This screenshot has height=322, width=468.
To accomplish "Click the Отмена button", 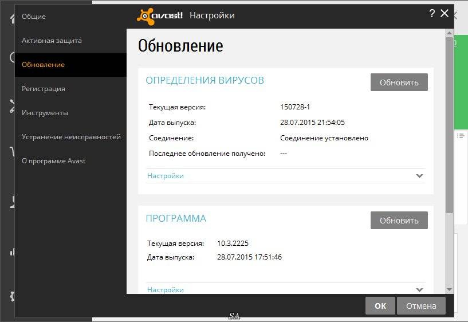I will [x=421, y=306].
